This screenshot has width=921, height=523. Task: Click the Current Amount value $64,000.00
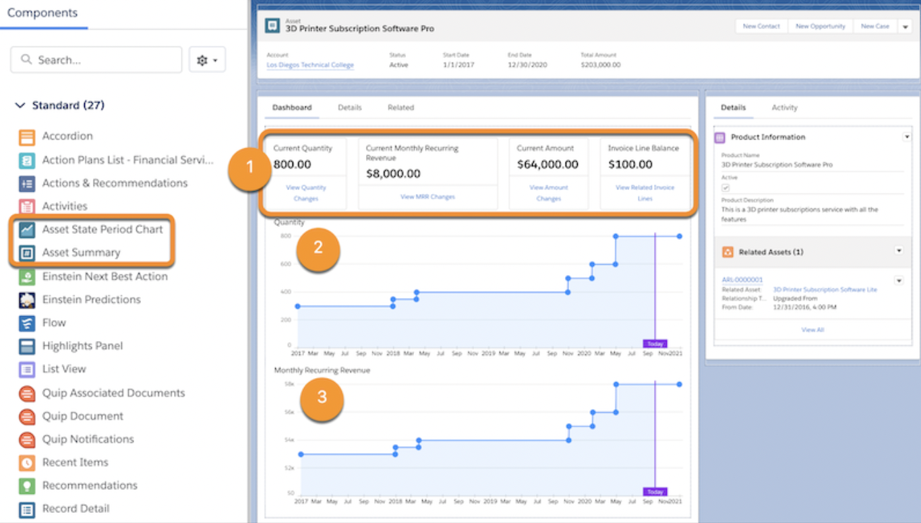click(x=547, y=164)
